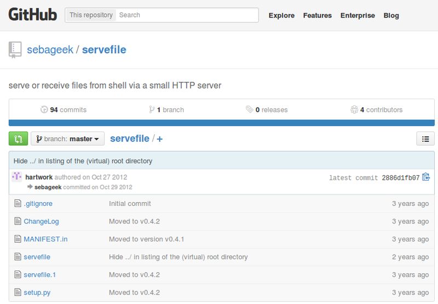View the 4 contributors page
Image resolution: width=438 pixels, height=304 pixels.
point(377,110)
